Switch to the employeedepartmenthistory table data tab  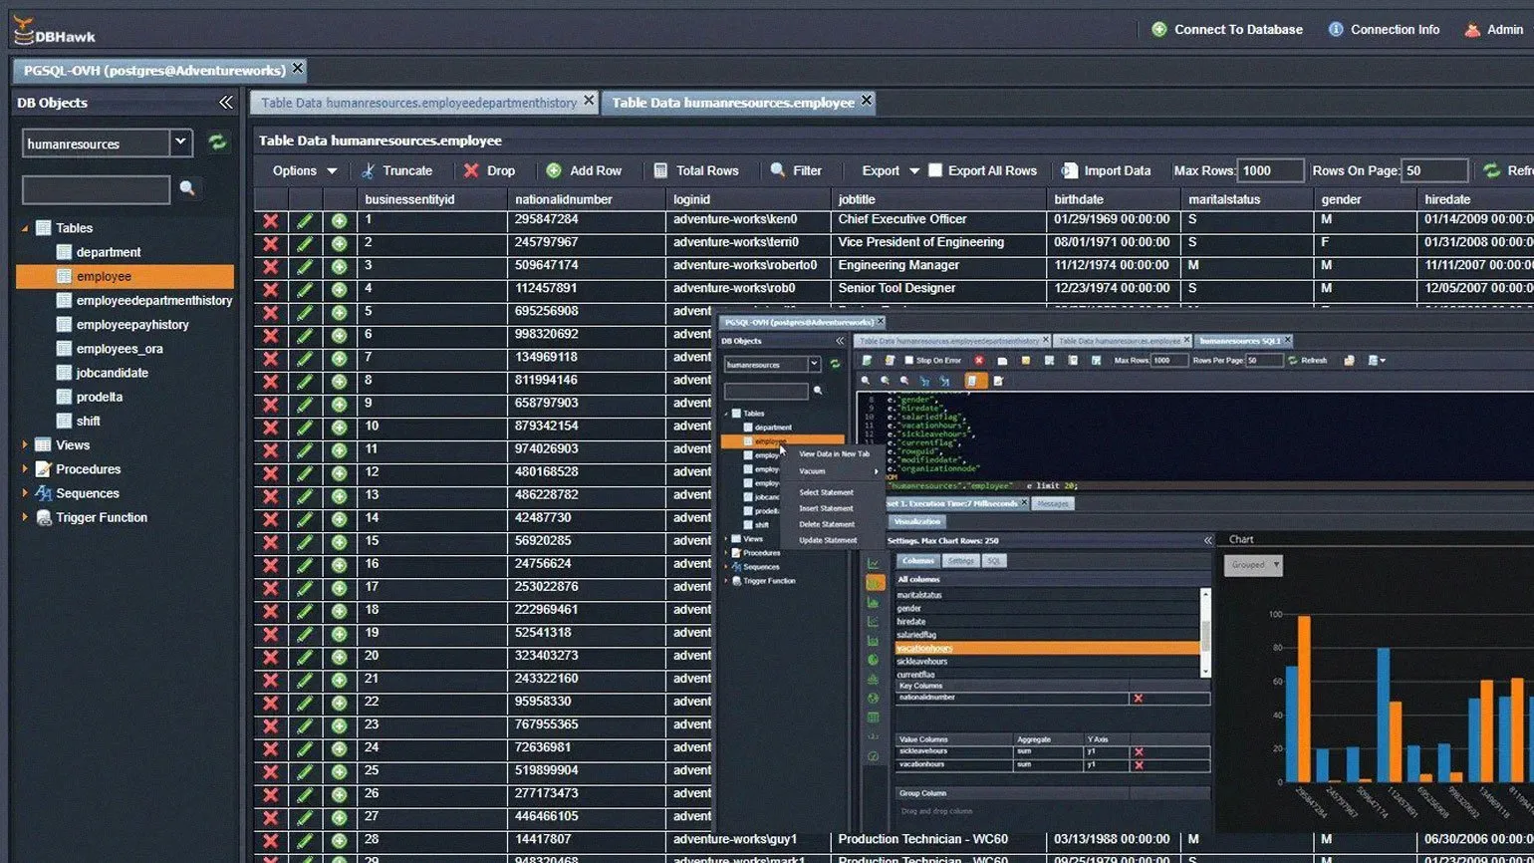(x=418, y=103)
